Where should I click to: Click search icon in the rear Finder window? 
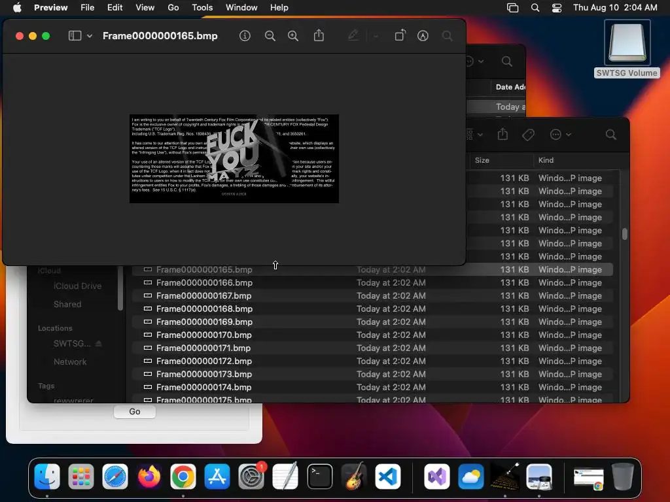coord(507,61)
